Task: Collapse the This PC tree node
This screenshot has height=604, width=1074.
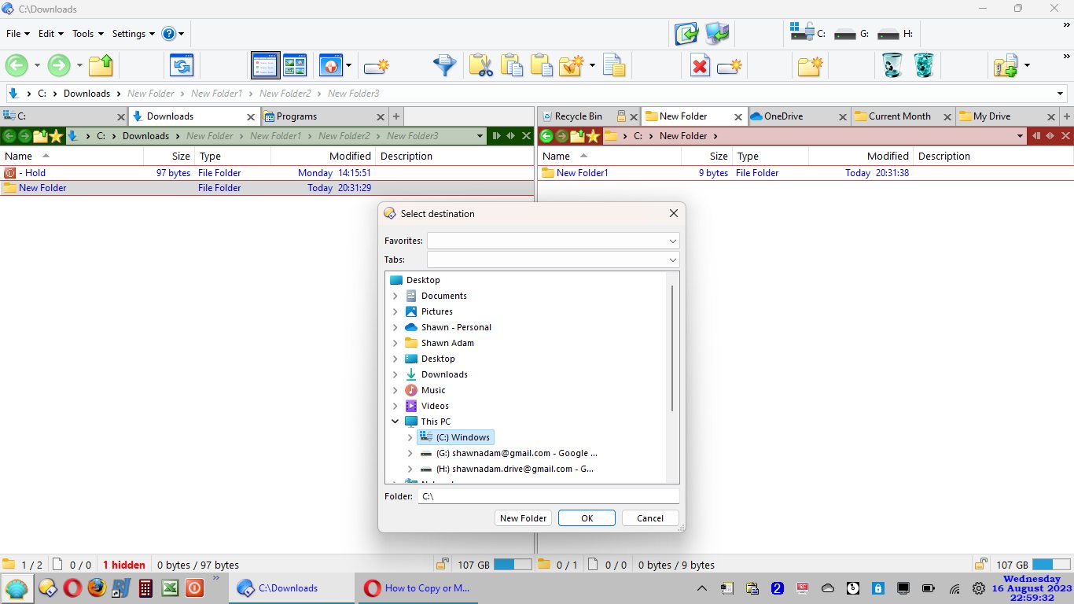Action: point(395,422)
